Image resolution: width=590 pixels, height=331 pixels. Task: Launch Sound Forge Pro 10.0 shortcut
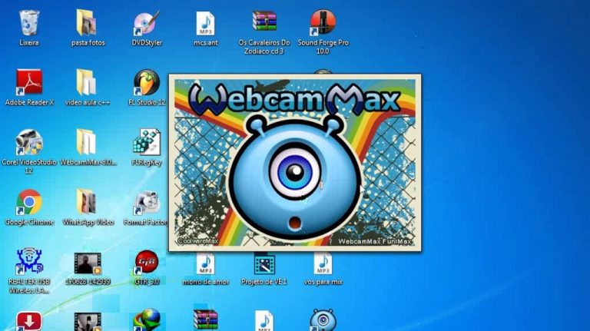(323, 24)
